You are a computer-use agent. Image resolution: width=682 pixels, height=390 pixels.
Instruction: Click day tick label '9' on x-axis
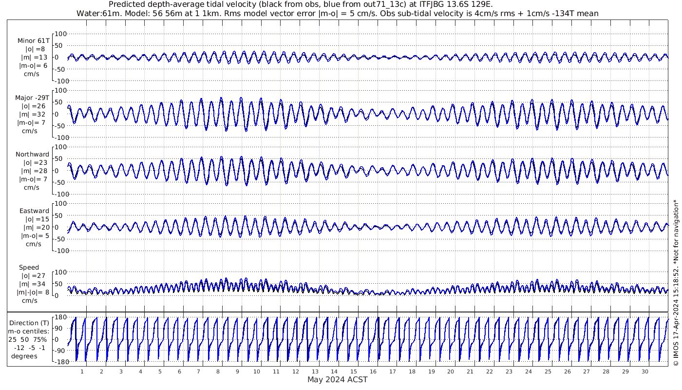237,371
